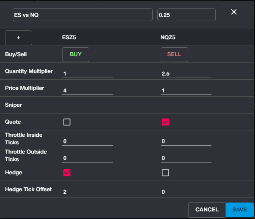The image size is (255, 219).
Task: Uncheck the Hedge checkbox for ESZ5
Action: point(67,172)
